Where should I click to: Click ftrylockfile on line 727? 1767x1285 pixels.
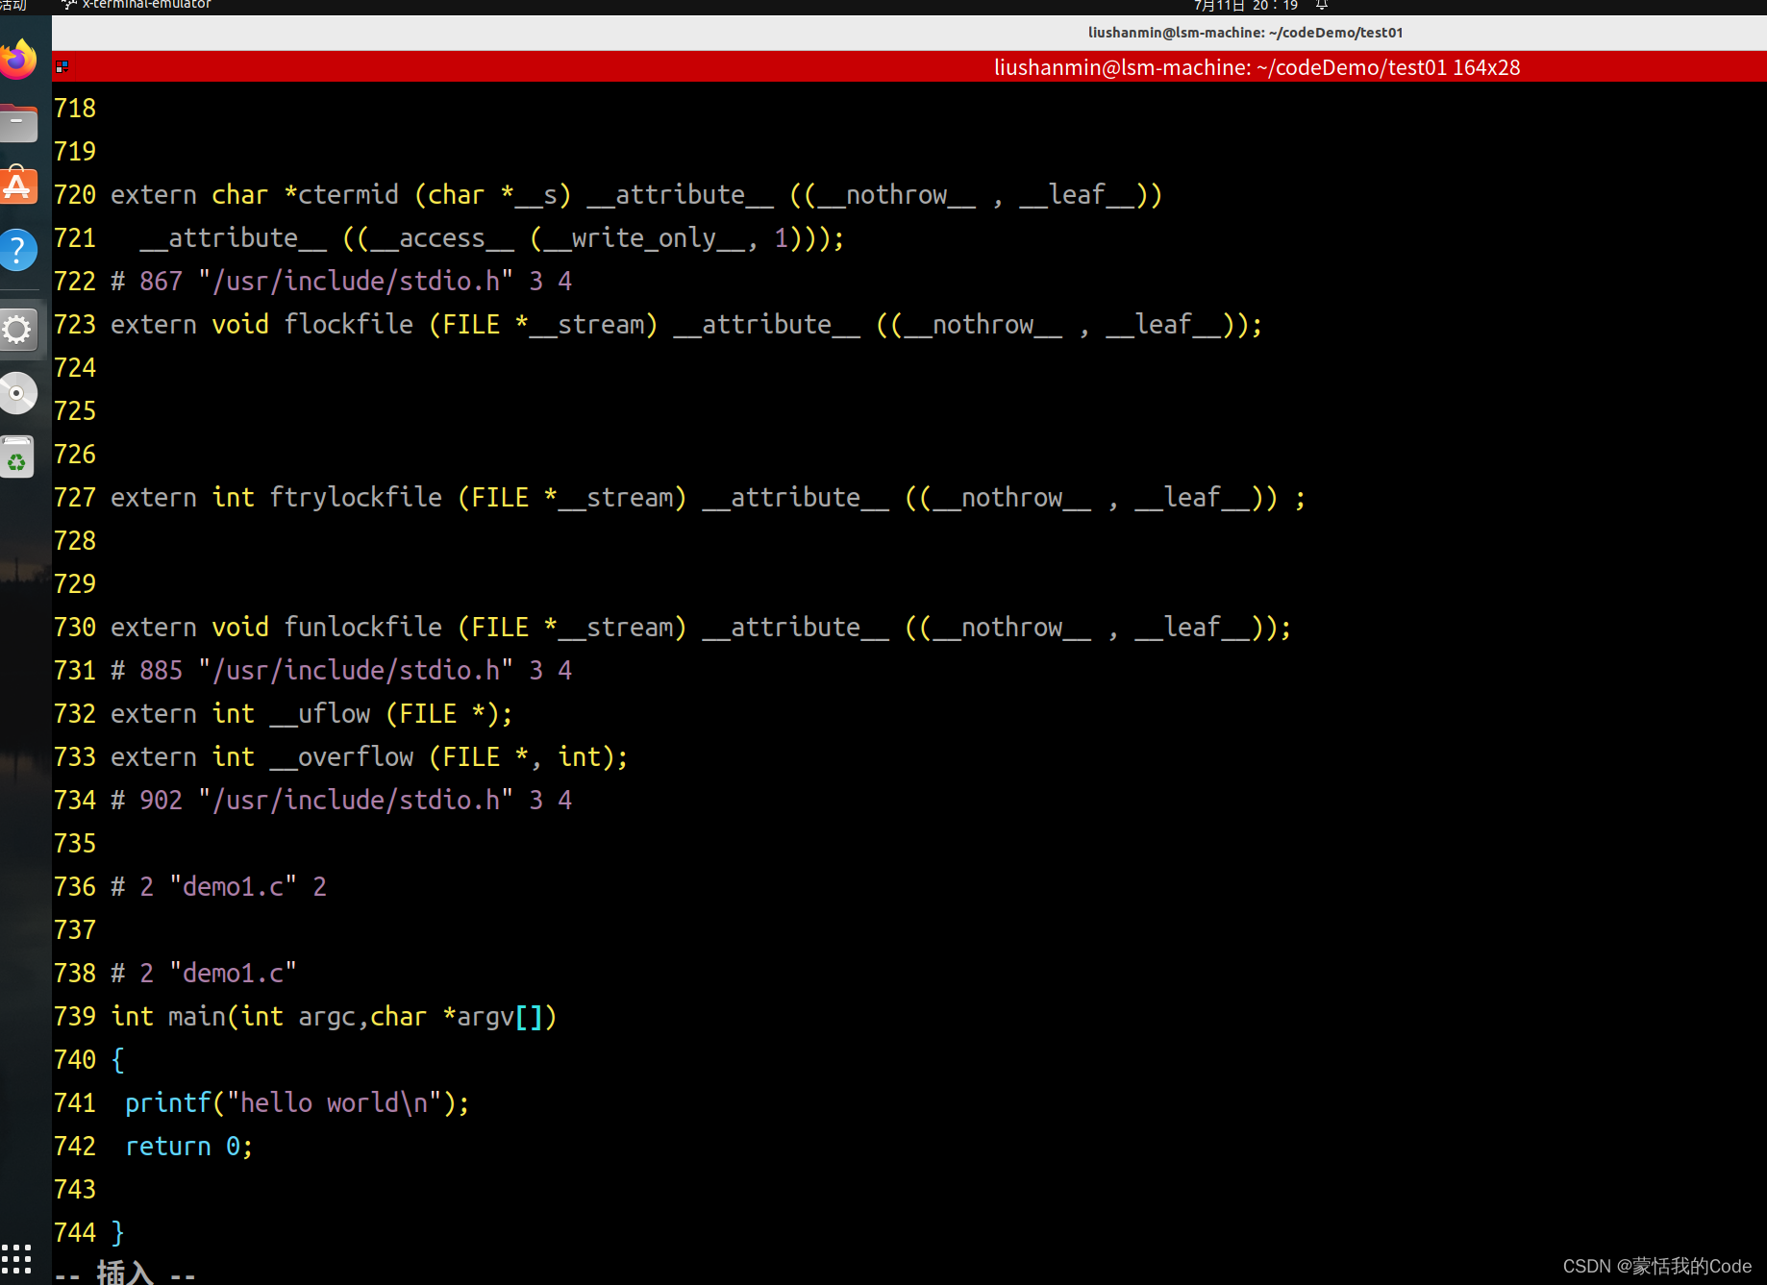click(x=357, y=498)
